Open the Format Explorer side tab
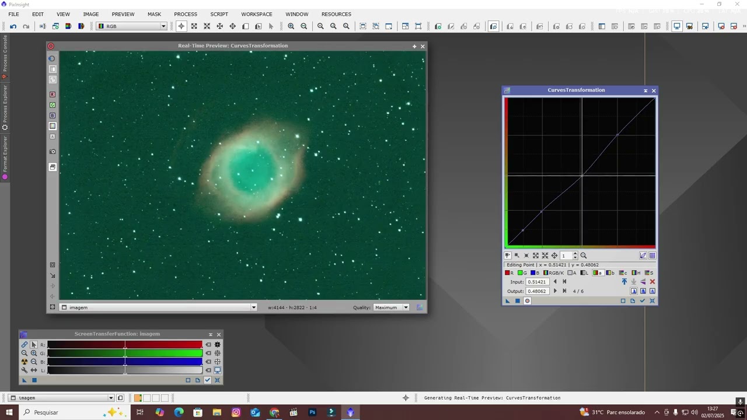This screenshot has height=420, width=747. (x=5, y=157)
